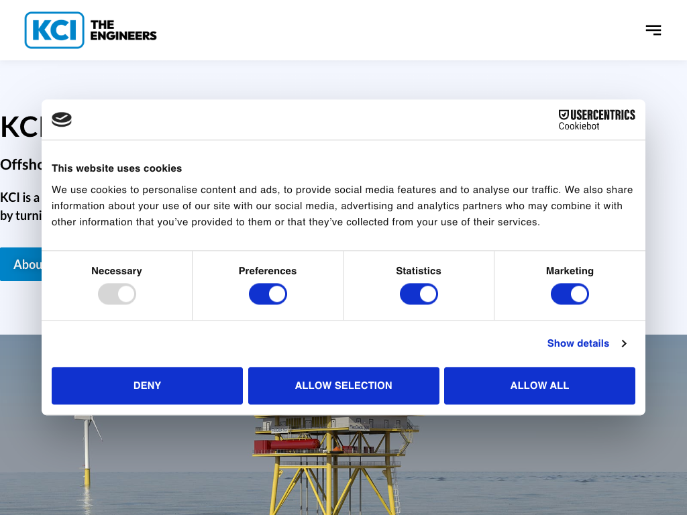Disable the Preferences cookies toggle
Viewport: 687px width, 515px height.
(268, 294)
